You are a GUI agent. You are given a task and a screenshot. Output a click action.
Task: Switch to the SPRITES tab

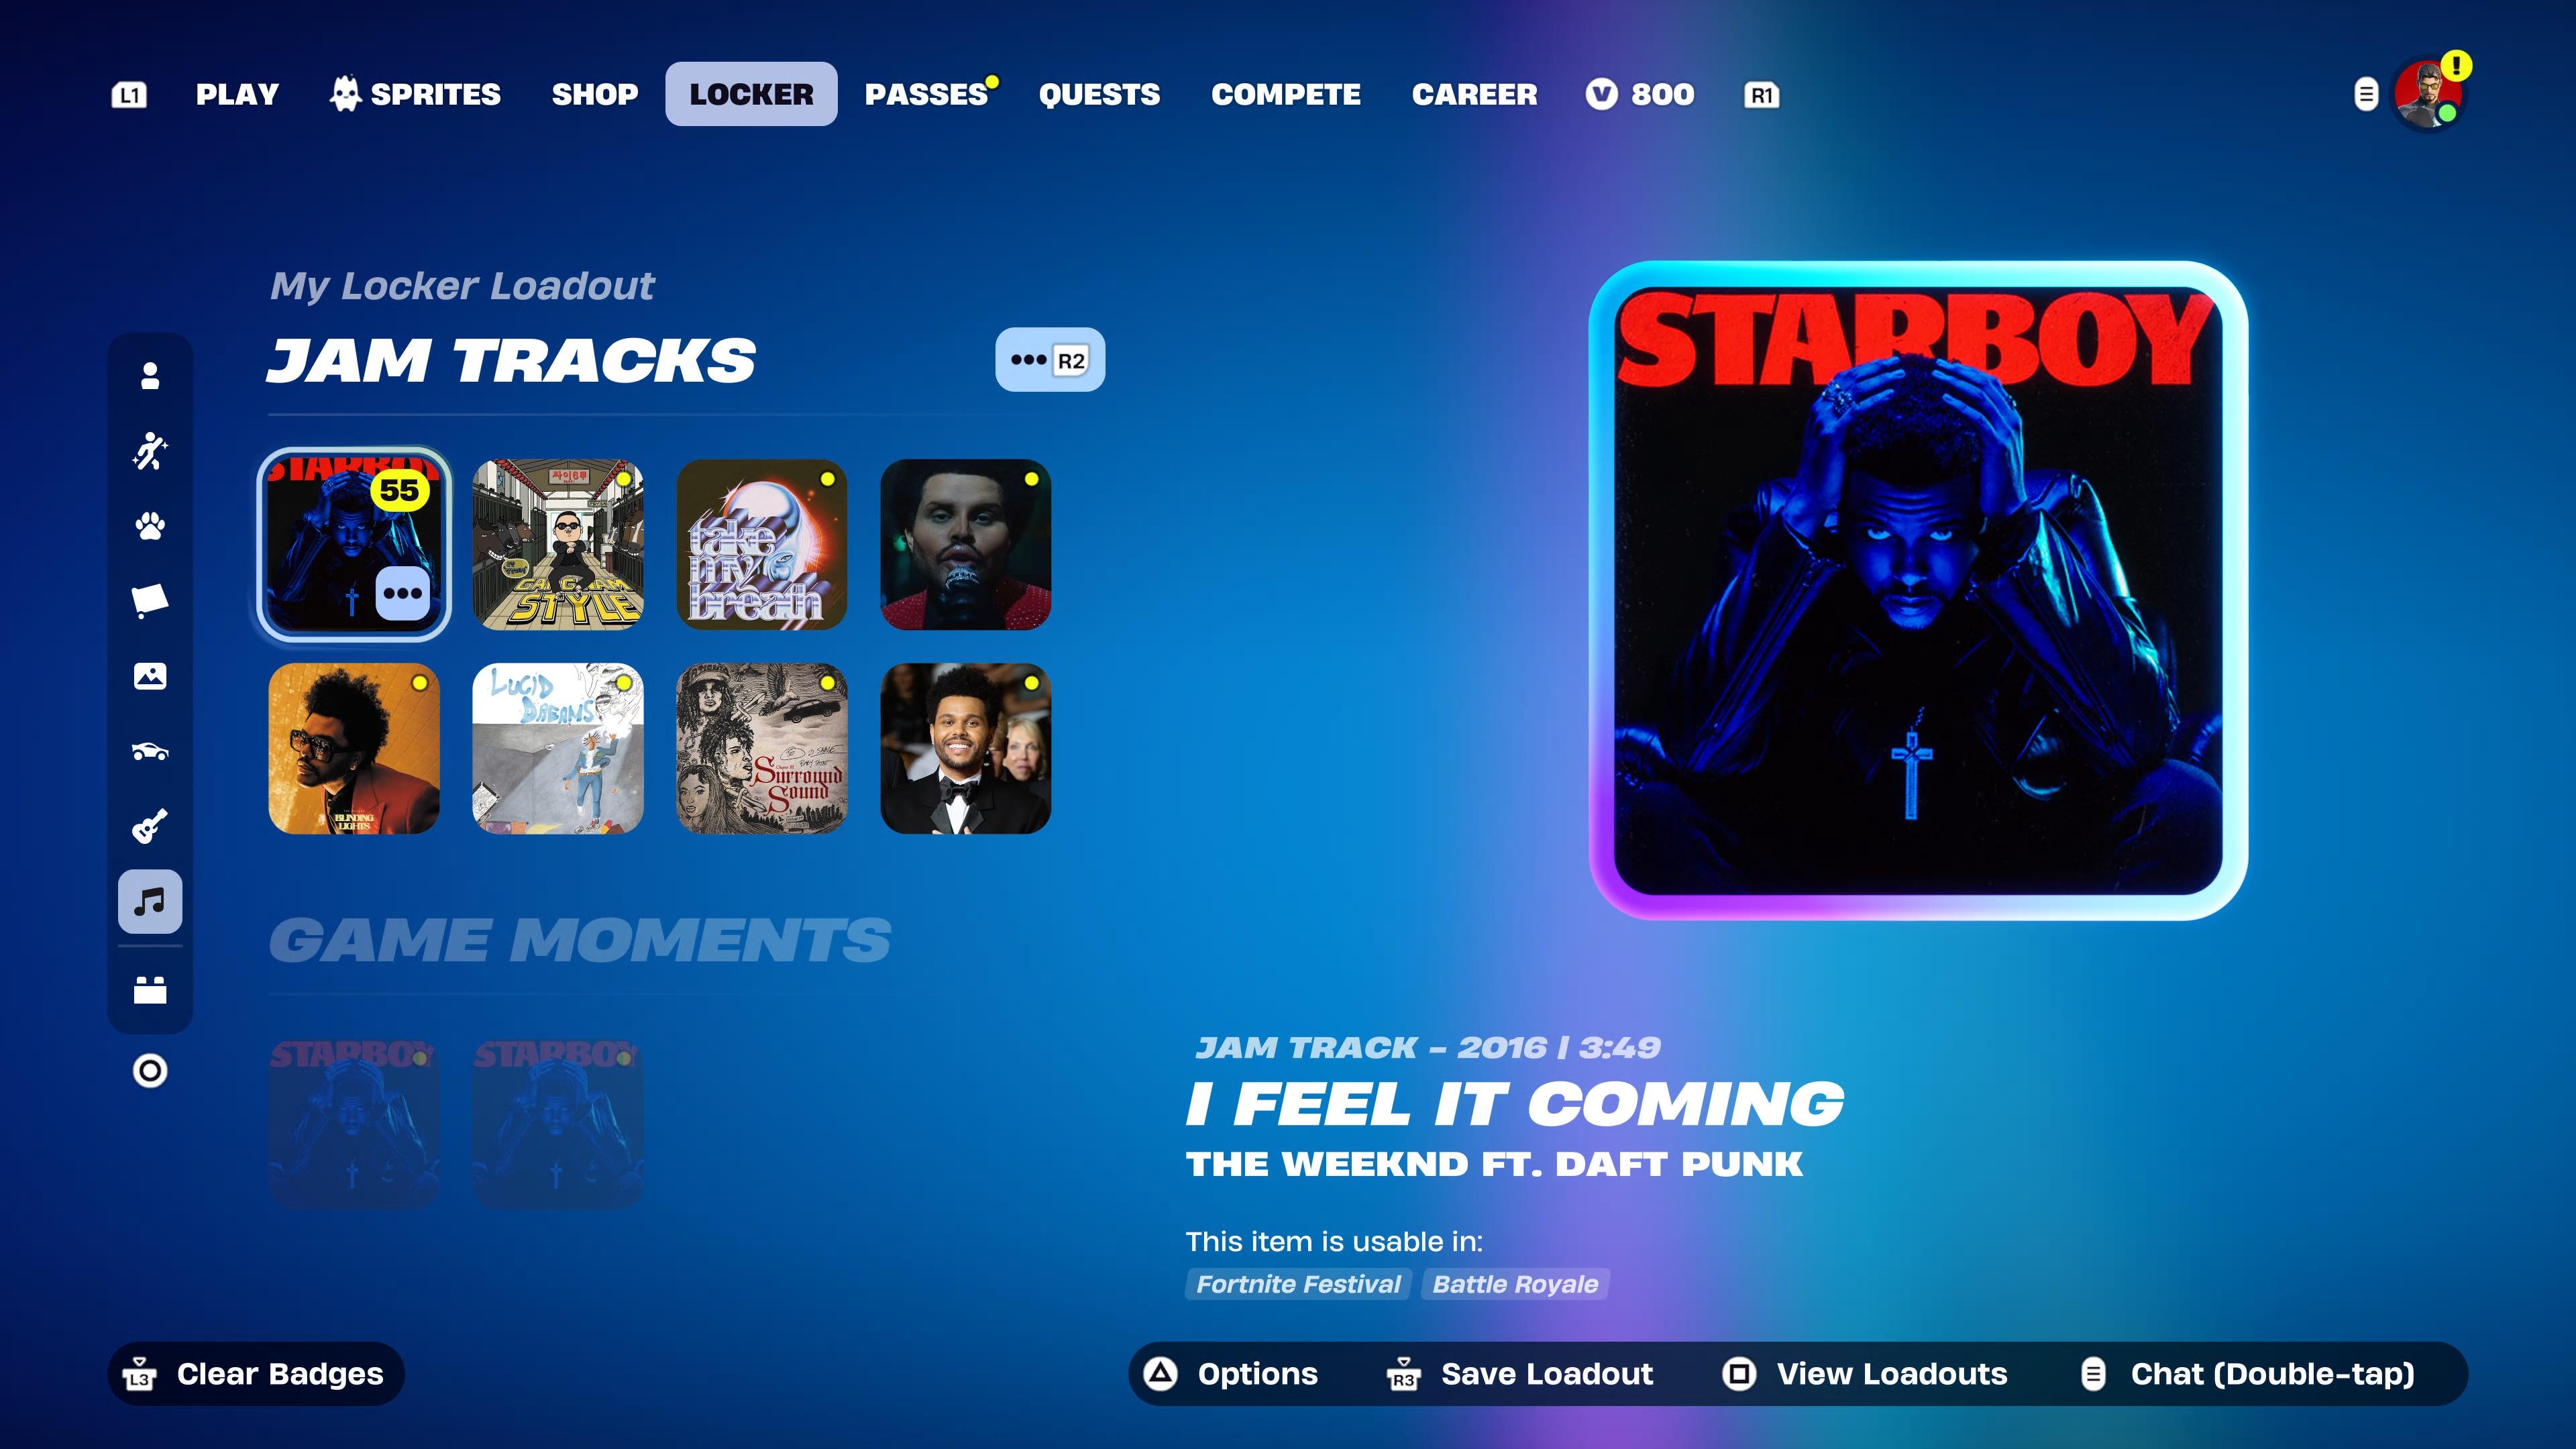415,95
